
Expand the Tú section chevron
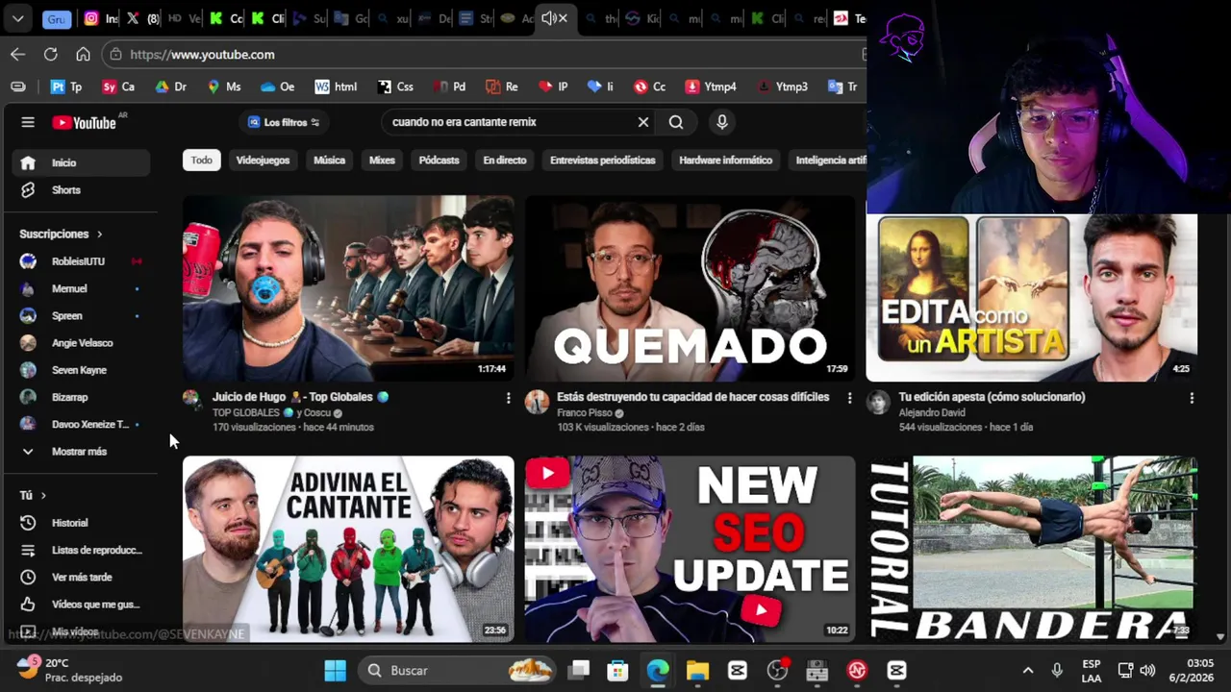[x=43, y=495]
